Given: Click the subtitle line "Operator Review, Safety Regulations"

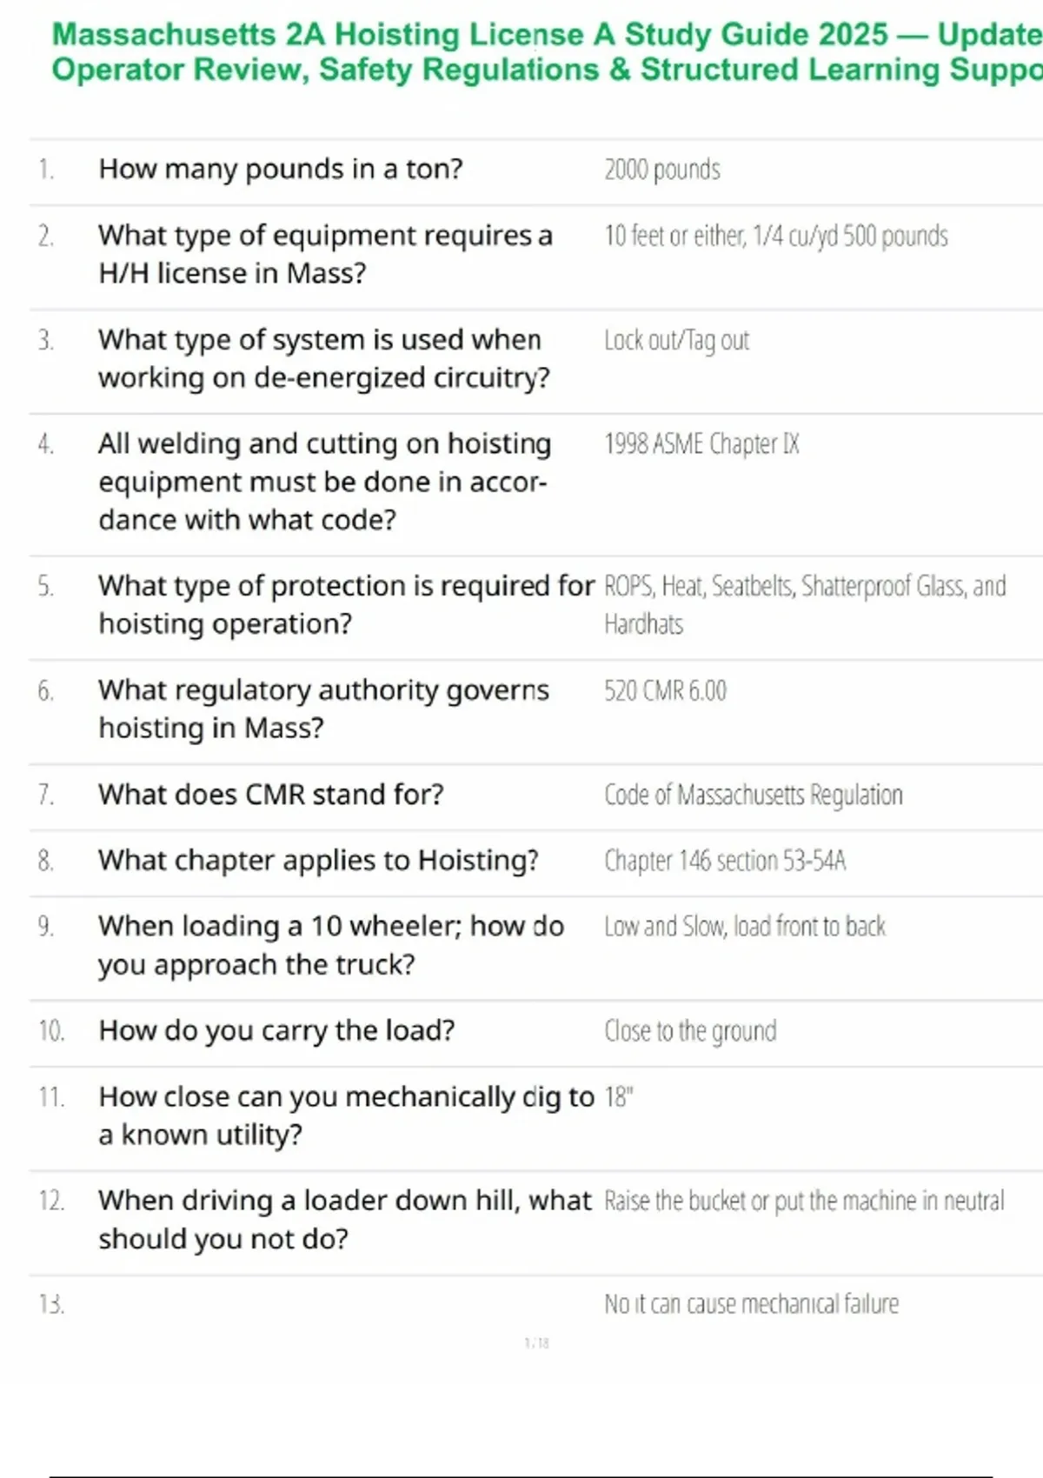Looking at the screenshot, I should pos(325,70).
